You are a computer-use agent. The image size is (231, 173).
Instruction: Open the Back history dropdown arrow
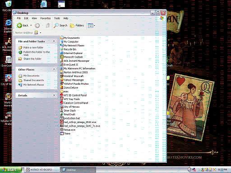pos(31,25)
